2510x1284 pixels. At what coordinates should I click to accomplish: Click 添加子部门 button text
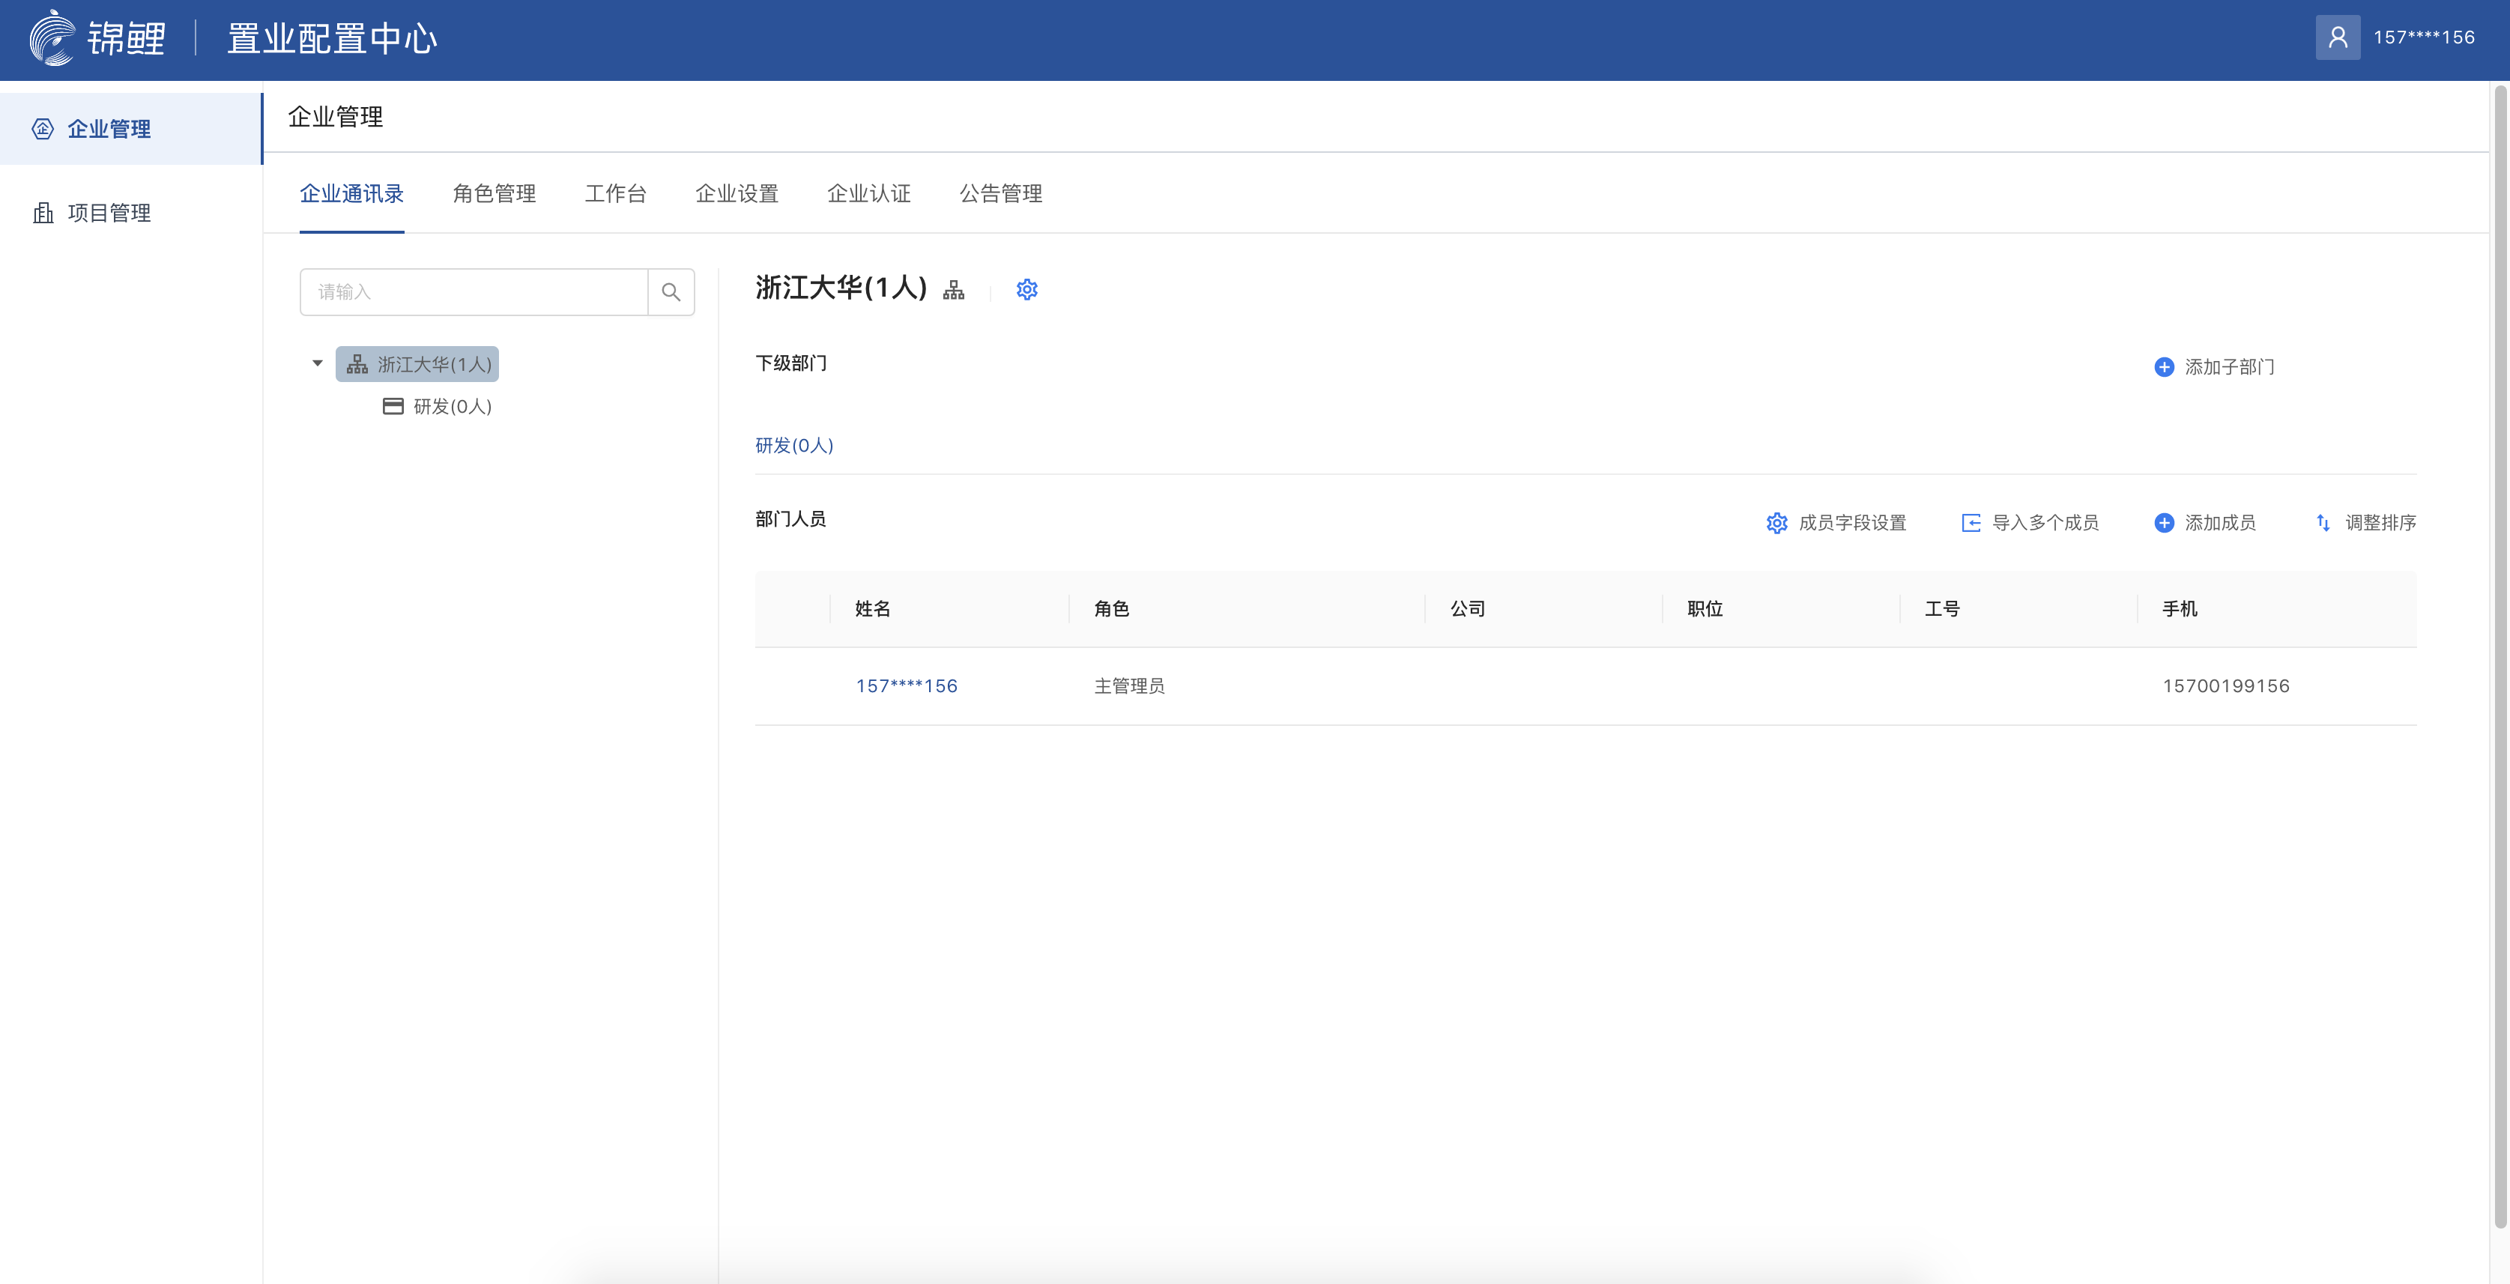click(x=2229, y=367)
